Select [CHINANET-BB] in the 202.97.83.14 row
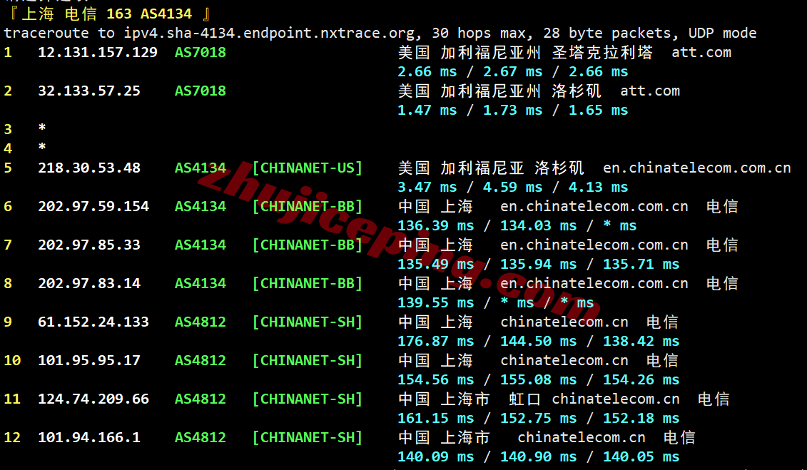Image resolution: width=807 pixels, height=470 pixels. (308, 284)
